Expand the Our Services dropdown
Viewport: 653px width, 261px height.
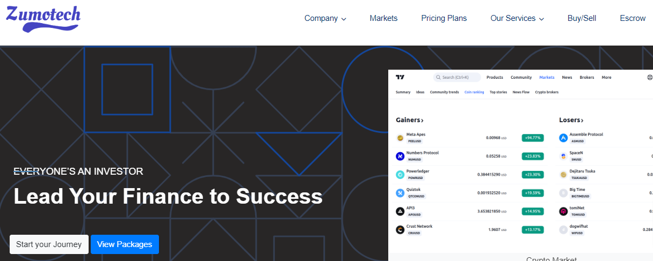517,18
